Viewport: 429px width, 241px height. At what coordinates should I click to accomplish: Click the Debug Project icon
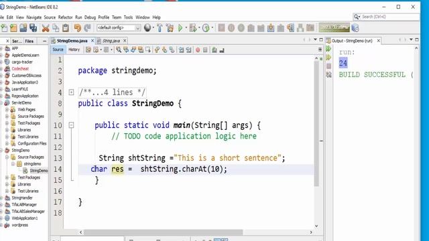193,28
